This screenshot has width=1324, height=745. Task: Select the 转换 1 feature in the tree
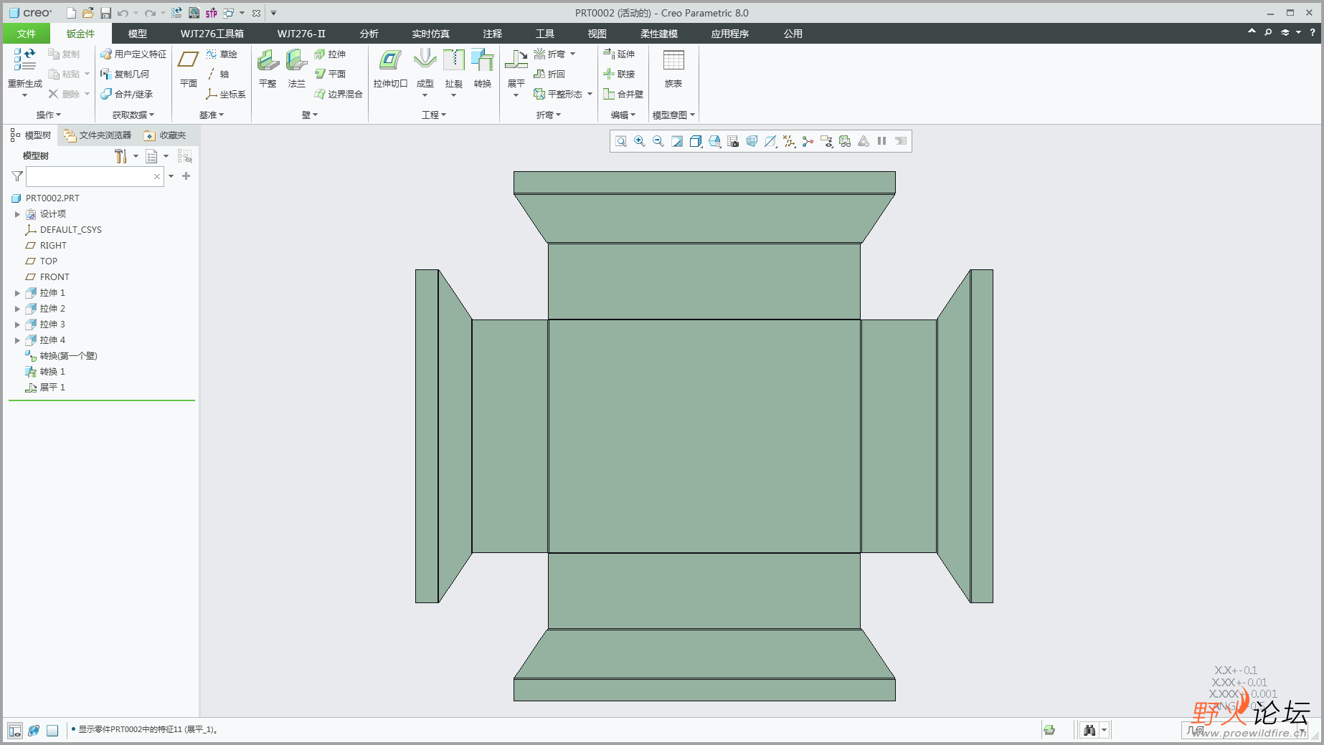tap(45, 372)
